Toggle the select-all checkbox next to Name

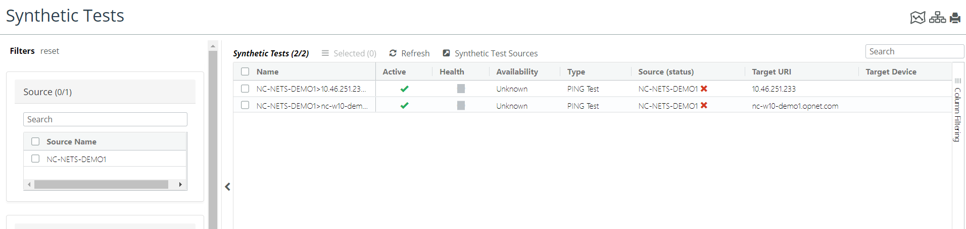pyautogui.click(x=245, y=71)
